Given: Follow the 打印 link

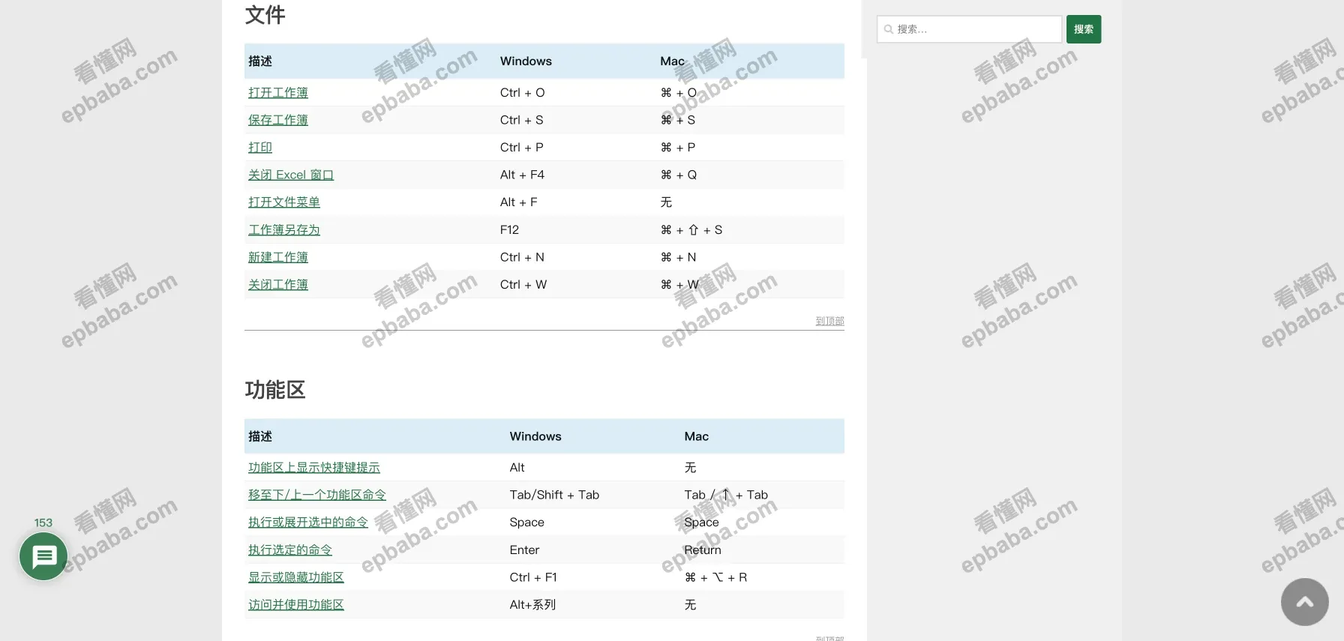Looking at the screenshot, I should 259,148.
